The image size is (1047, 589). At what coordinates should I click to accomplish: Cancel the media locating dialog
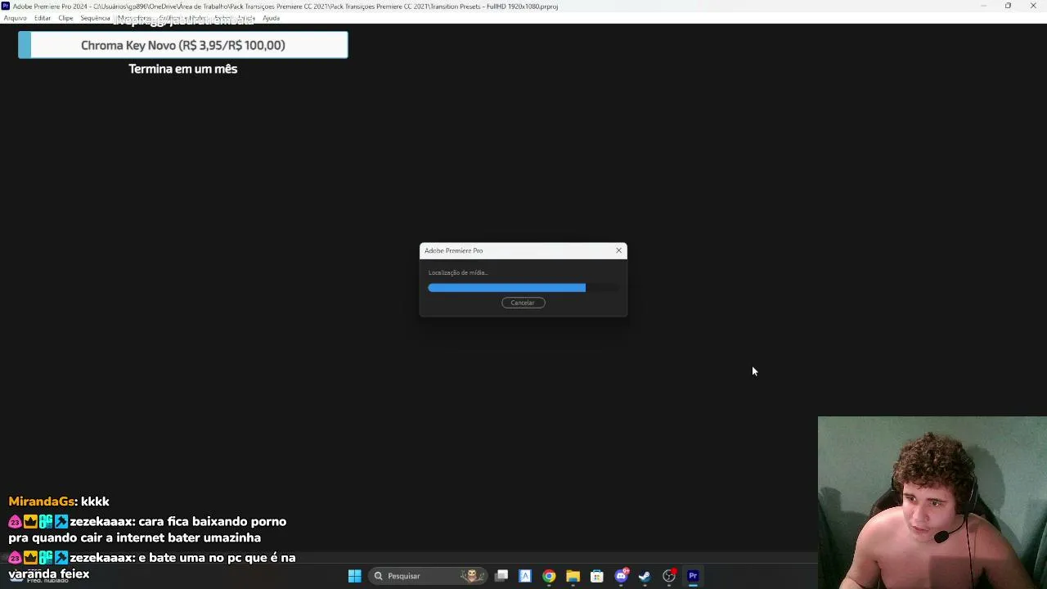click(x=523, y=303)
